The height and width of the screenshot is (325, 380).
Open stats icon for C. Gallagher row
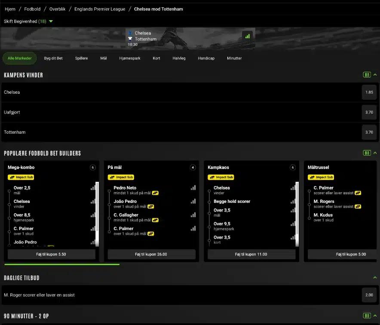193,215
